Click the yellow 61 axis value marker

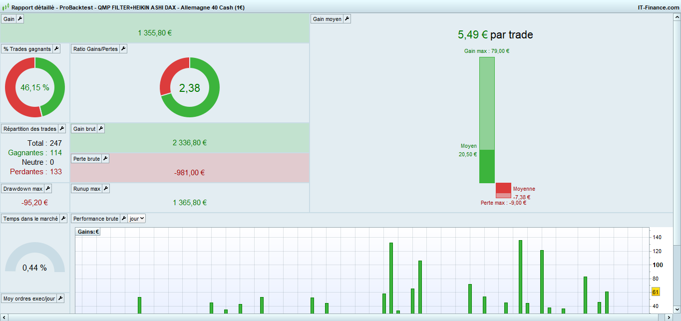pos(656,292)
